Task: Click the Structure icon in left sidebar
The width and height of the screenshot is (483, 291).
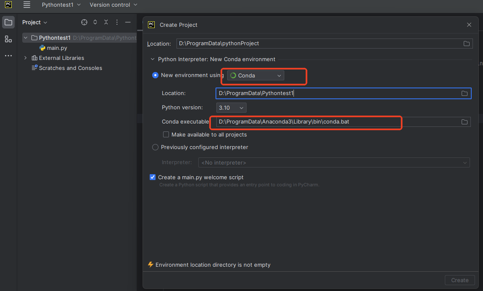Action: (8, 39)
